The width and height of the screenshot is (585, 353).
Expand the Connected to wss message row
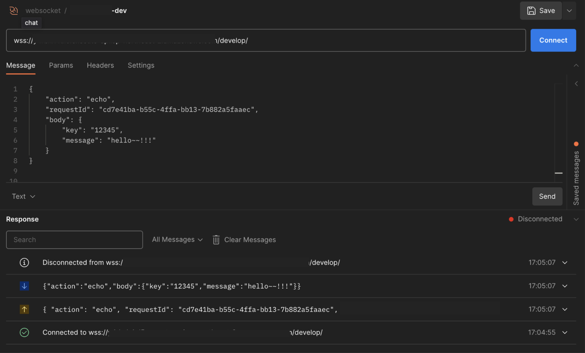pos(565,332)
